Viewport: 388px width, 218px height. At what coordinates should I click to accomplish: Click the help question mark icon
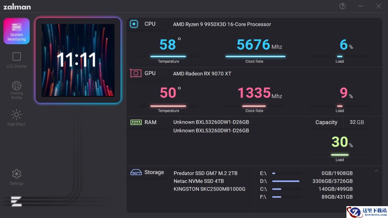click(343, 6)
